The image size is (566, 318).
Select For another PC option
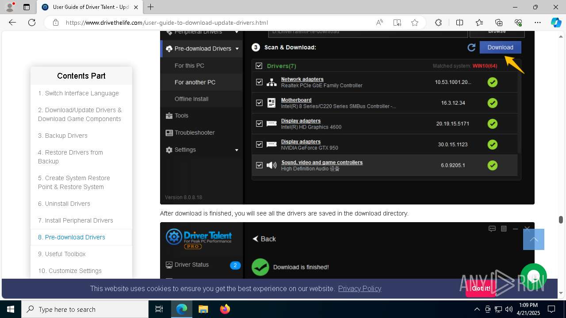point(195,82)
